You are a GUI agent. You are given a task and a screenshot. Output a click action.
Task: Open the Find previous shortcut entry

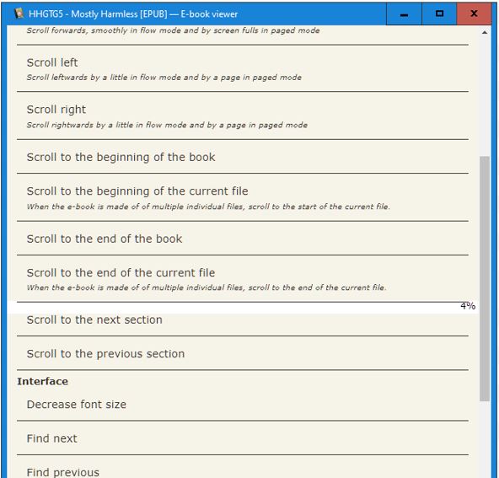coord(243,469)
